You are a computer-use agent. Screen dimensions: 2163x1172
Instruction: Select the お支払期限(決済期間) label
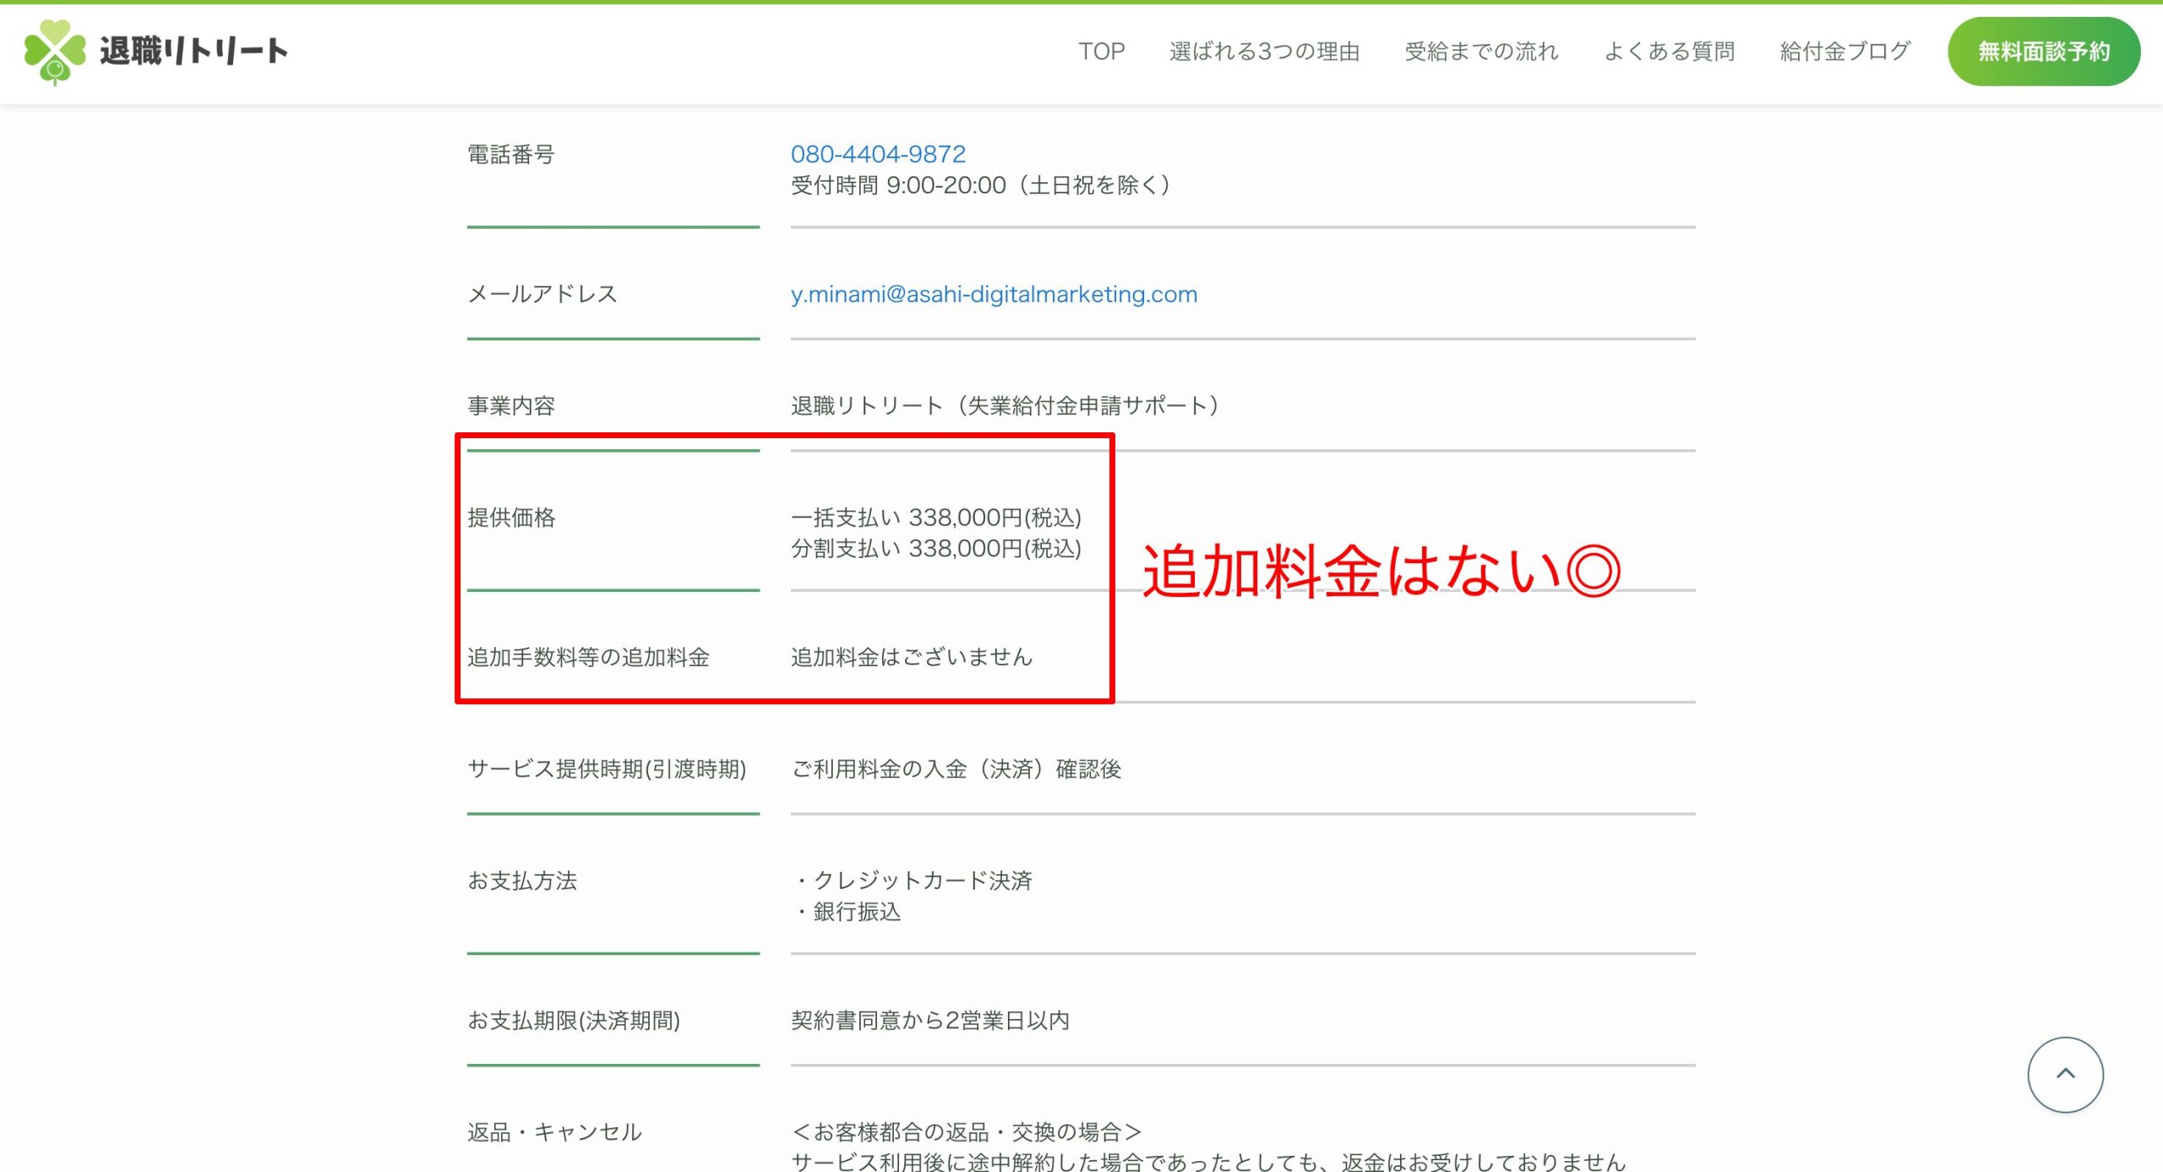coord(574,1021)
